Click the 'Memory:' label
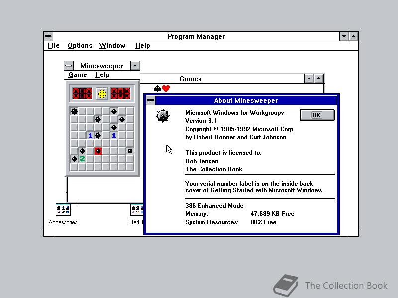Image resolution: width=398 pixels, height=298 pixels. tap(197, 214)
